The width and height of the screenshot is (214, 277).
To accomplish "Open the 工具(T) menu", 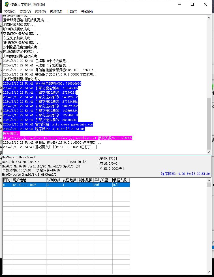I will pyautogui.click(x=72, y=11).
